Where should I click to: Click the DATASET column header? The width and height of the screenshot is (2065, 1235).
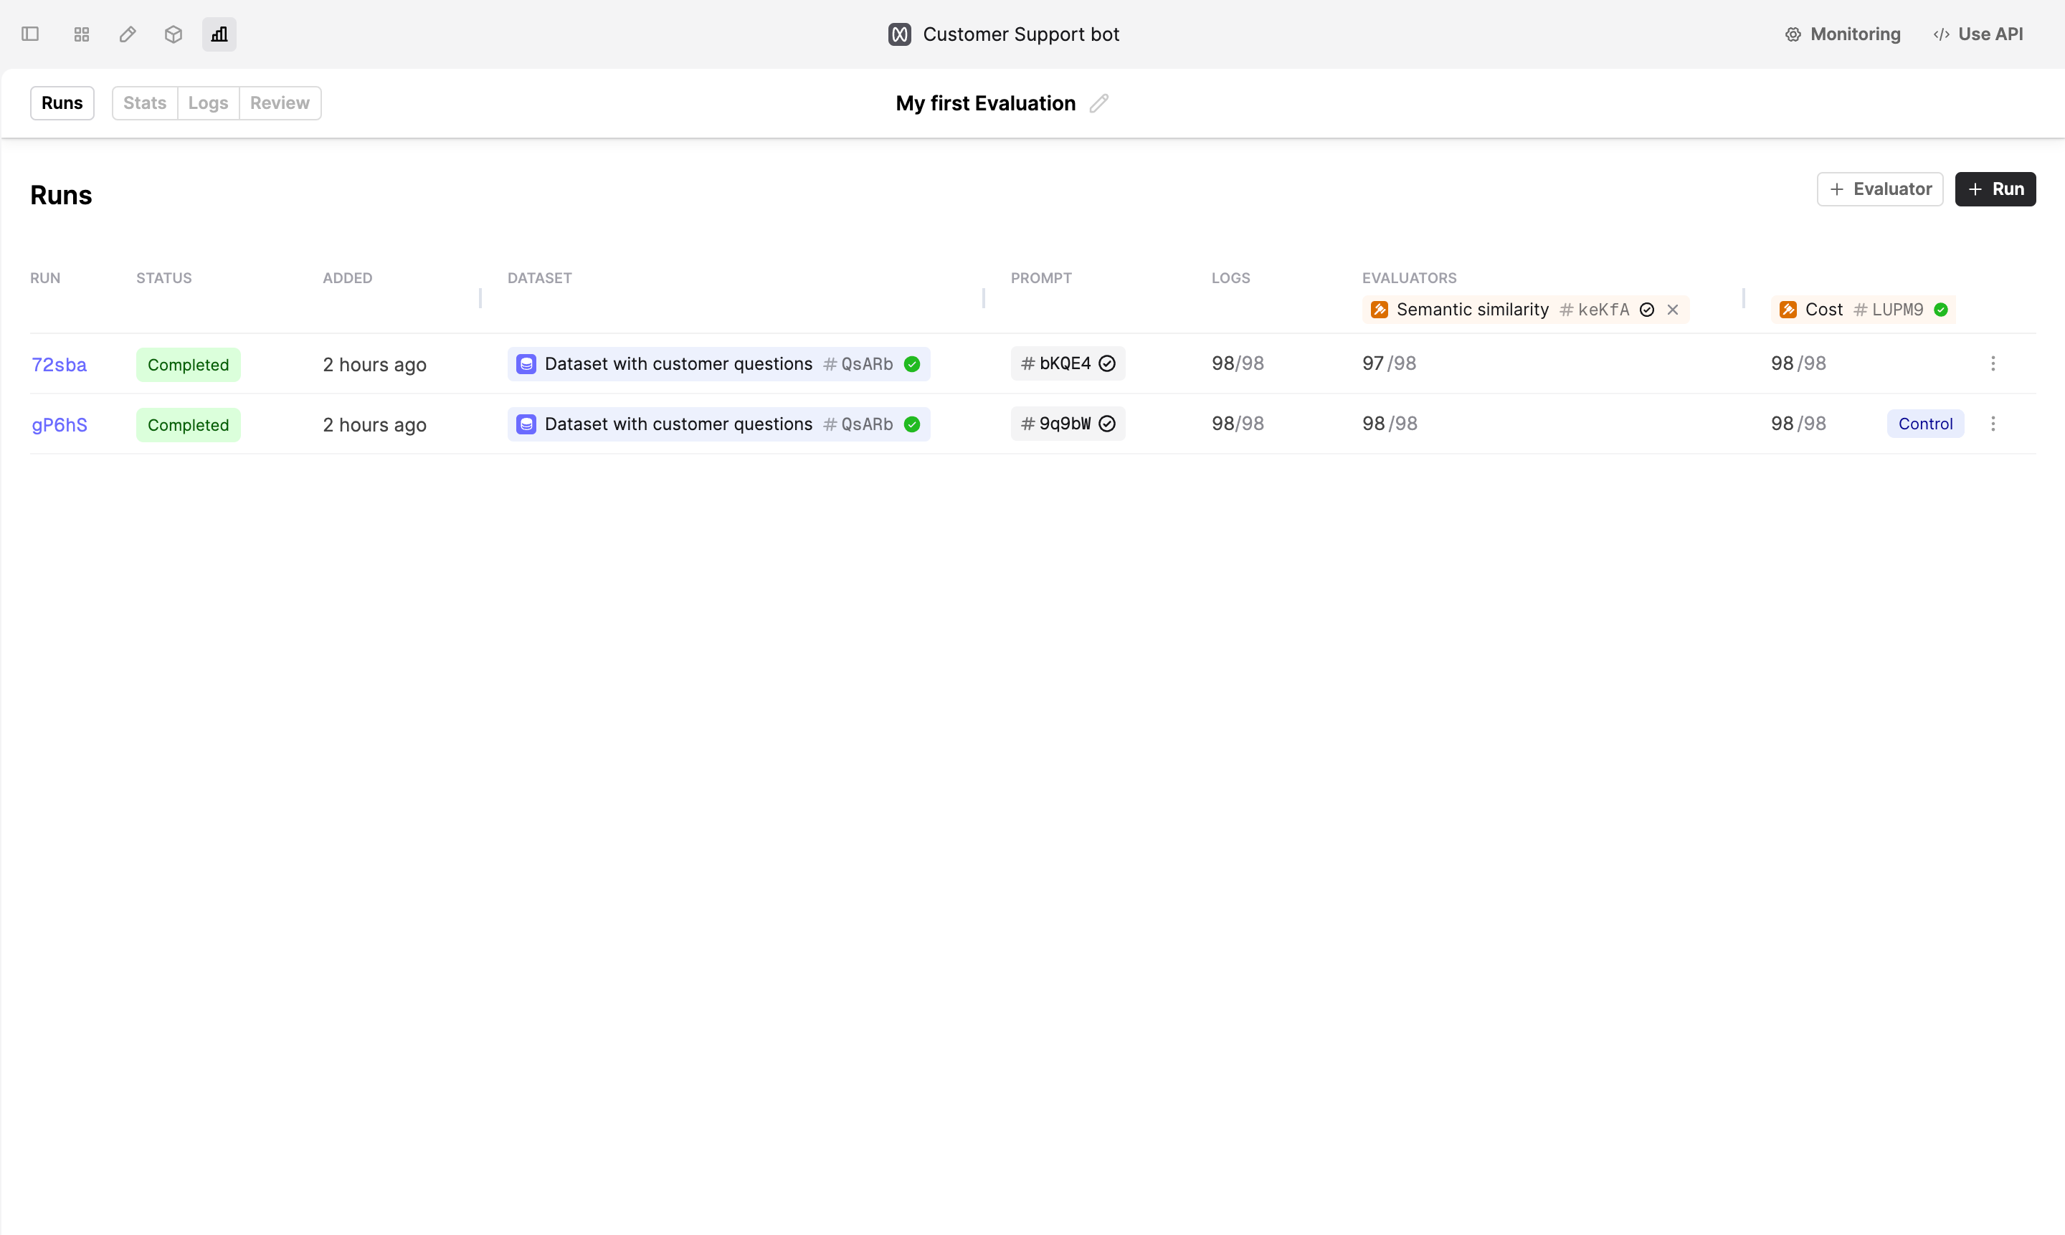pyautogui.click(x=539, y=278)
